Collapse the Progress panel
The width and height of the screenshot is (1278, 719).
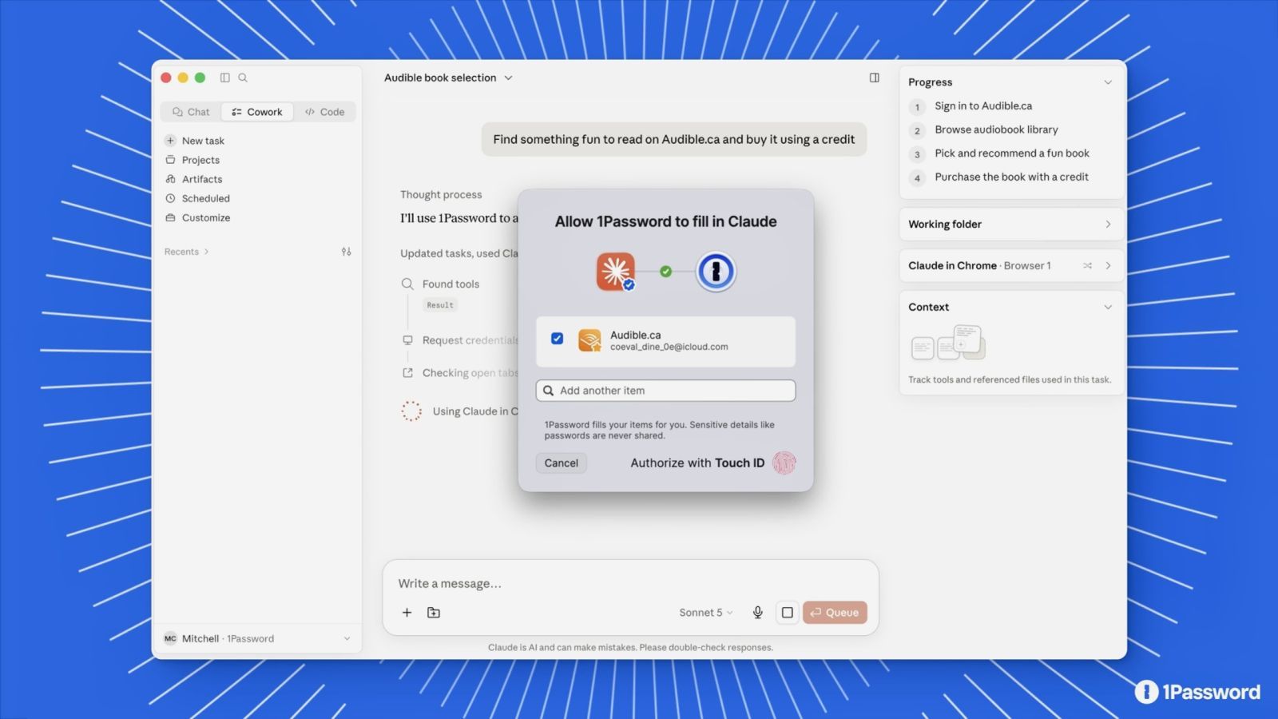tap(1108, 82)
